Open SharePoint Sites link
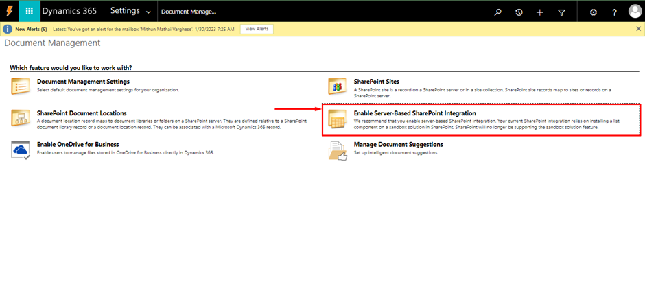The image size is (645, 306). 377,82
